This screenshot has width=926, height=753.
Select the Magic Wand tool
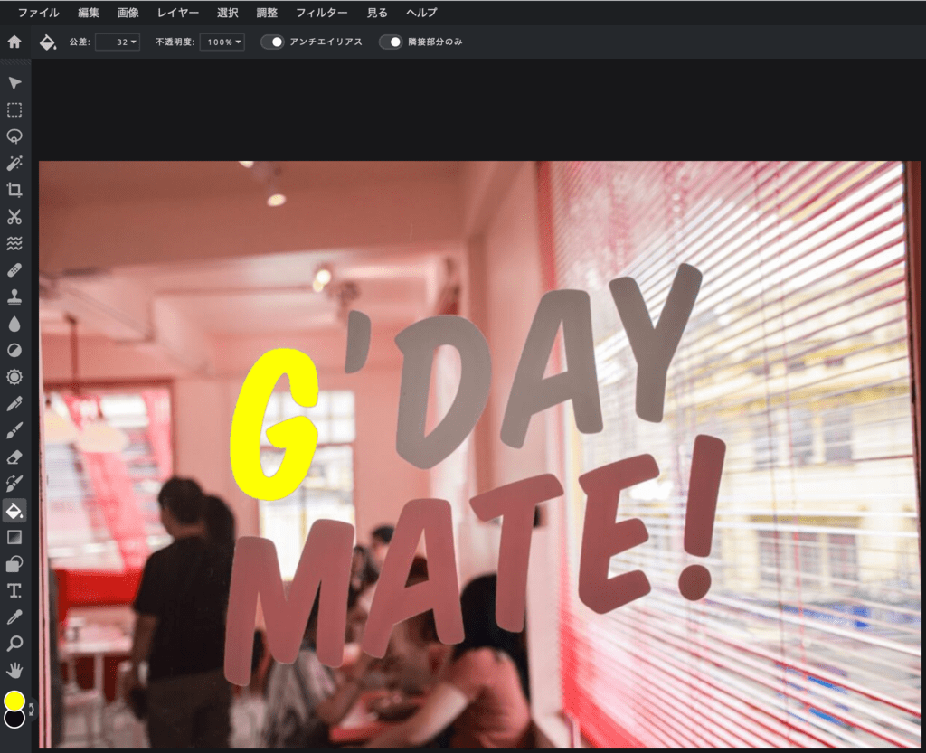[x=14, y=164]
